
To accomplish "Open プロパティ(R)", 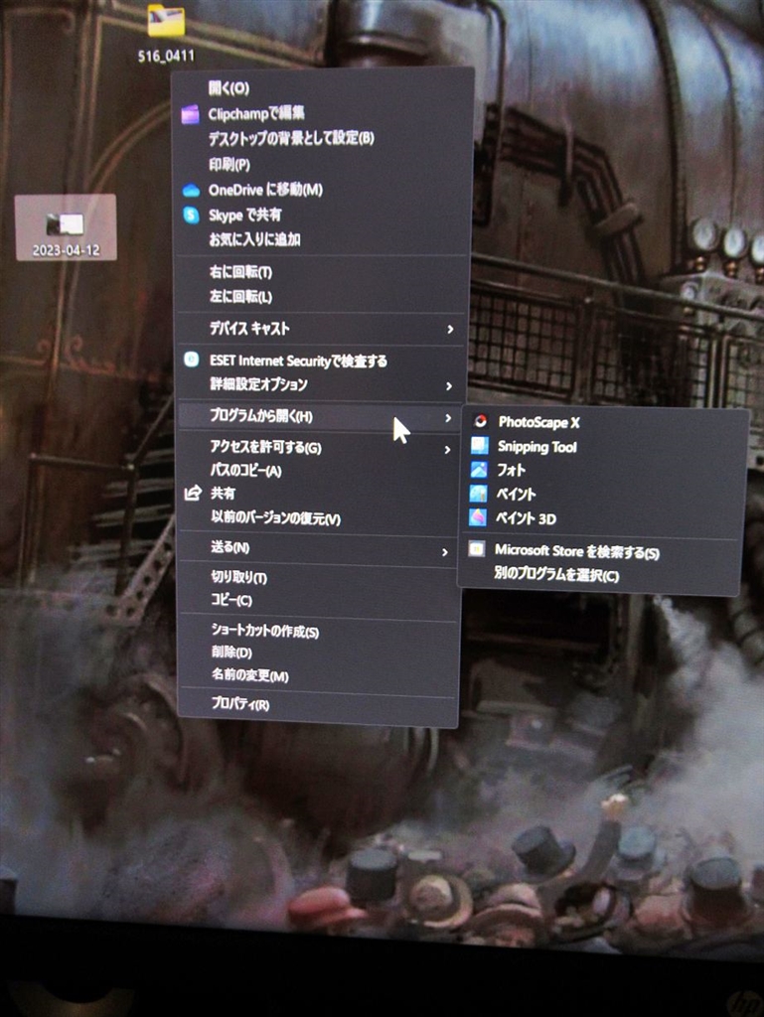I will [x=240, y=704].
